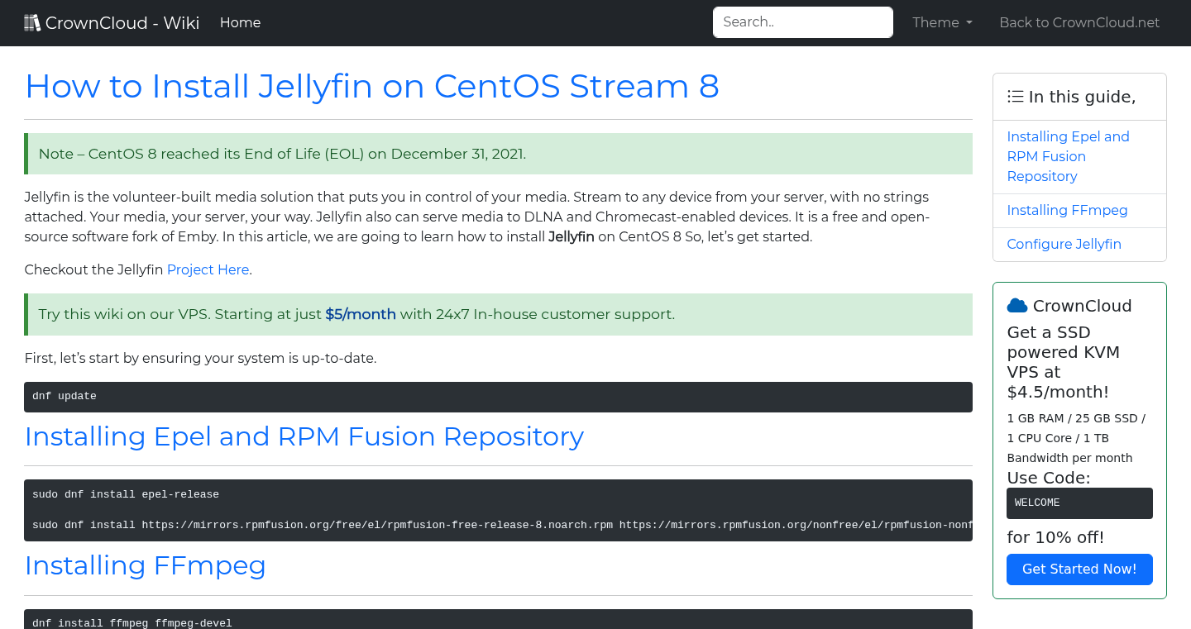Click the Get Started Now! button
This screenshot has width=1191, height=629.
1079,569
